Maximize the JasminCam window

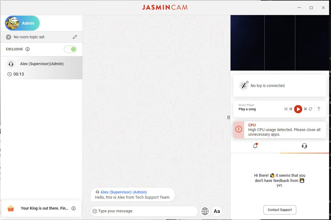[311, 8]
